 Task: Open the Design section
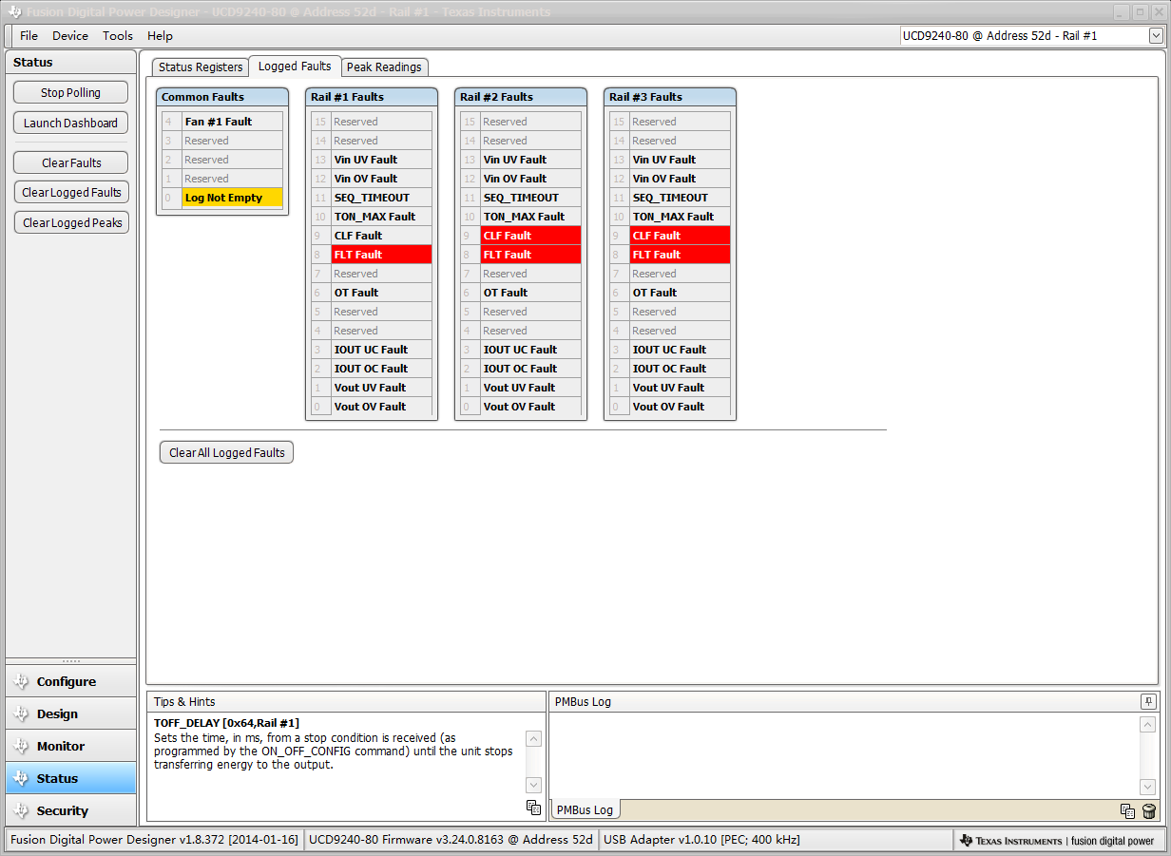pos(70,714)
